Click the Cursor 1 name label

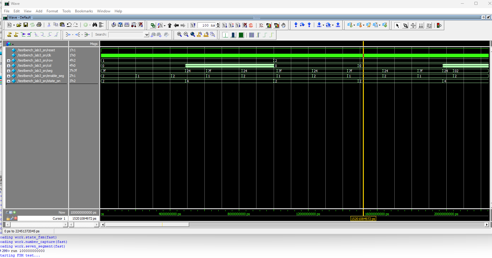(x=59, y=218)
